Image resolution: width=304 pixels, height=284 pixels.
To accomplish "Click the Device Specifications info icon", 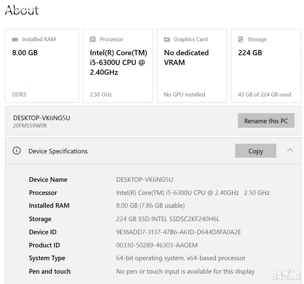I will (x=17, y=151).
